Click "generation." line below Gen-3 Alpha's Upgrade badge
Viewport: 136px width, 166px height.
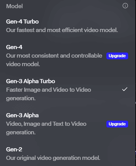point(21,133)
